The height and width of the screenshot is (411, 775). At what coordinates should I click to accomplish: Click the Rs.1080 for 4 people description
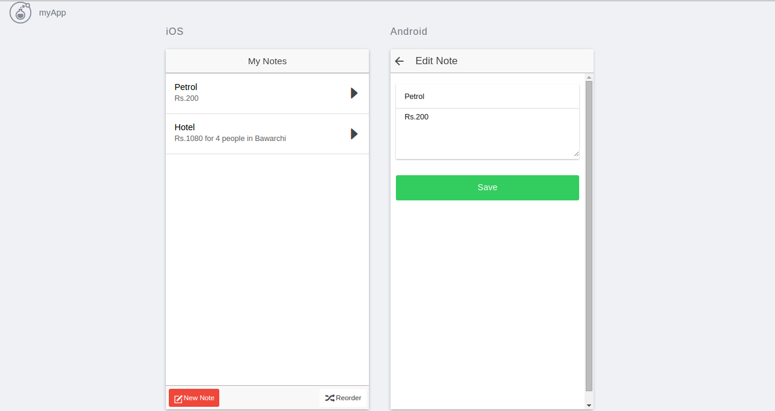(x=230, y=139)
